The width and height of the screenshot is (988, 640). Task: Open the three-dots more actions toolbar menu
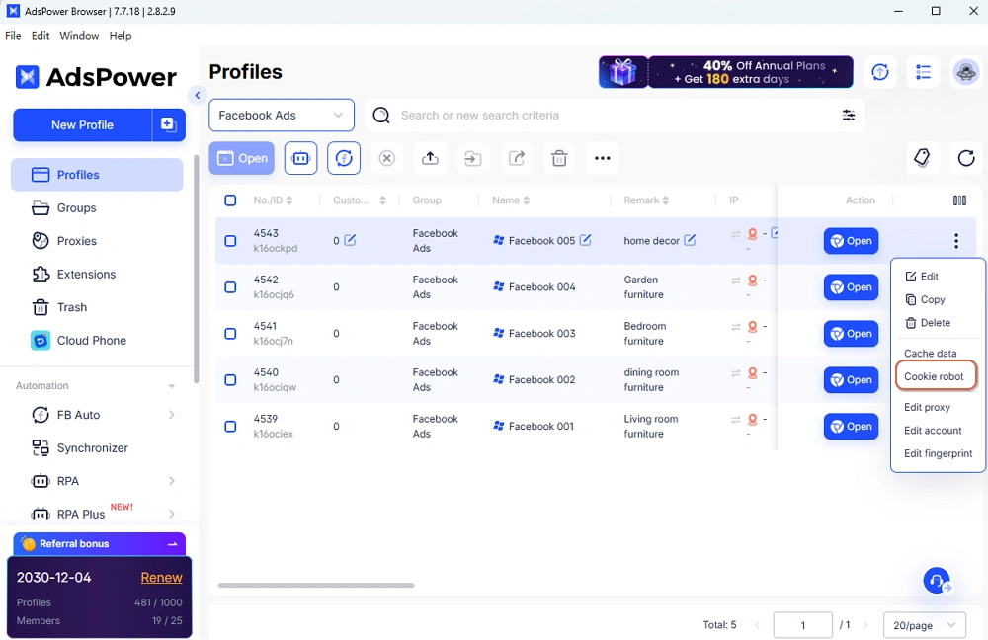[602, 158]
